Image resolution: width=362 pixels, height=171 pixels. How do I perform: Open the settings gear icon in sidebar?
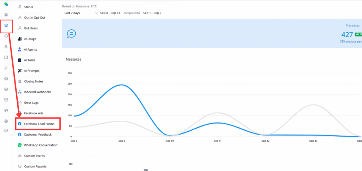(6, 121)
